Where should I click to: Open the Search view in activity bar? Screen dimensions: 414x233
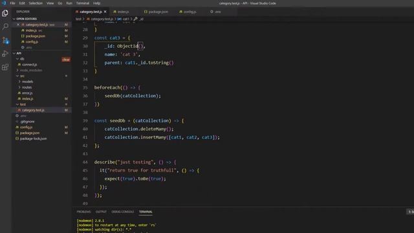click(5, 27)
